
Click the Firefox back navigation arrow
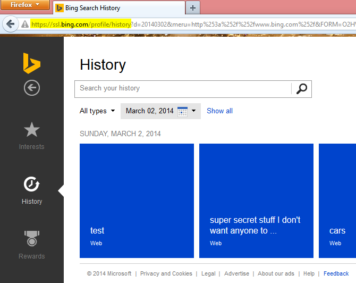pos(11,24)
